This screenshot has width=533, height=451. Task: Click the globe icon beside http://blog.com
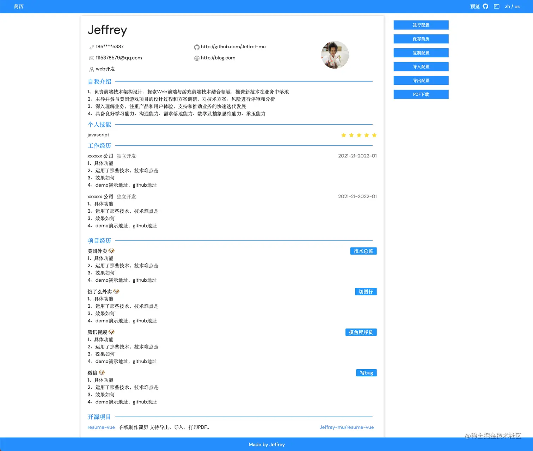tap(197, 58)
